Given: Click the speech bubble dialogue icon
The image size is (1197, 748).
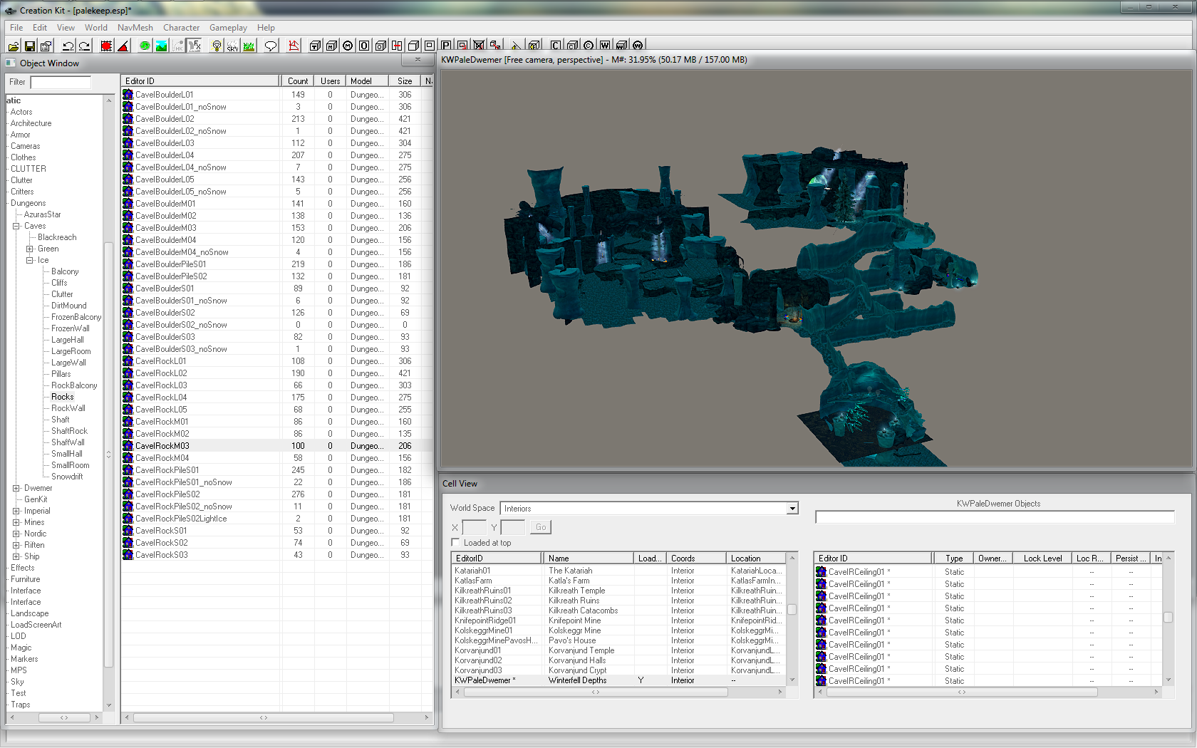Looking at the screenshot, I should coord(271,46).
